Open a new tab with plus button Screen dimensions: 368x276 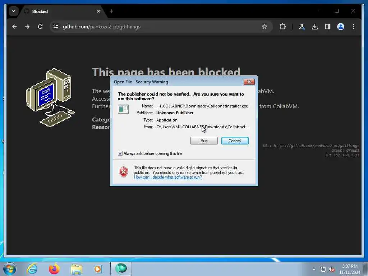(111, 11)
